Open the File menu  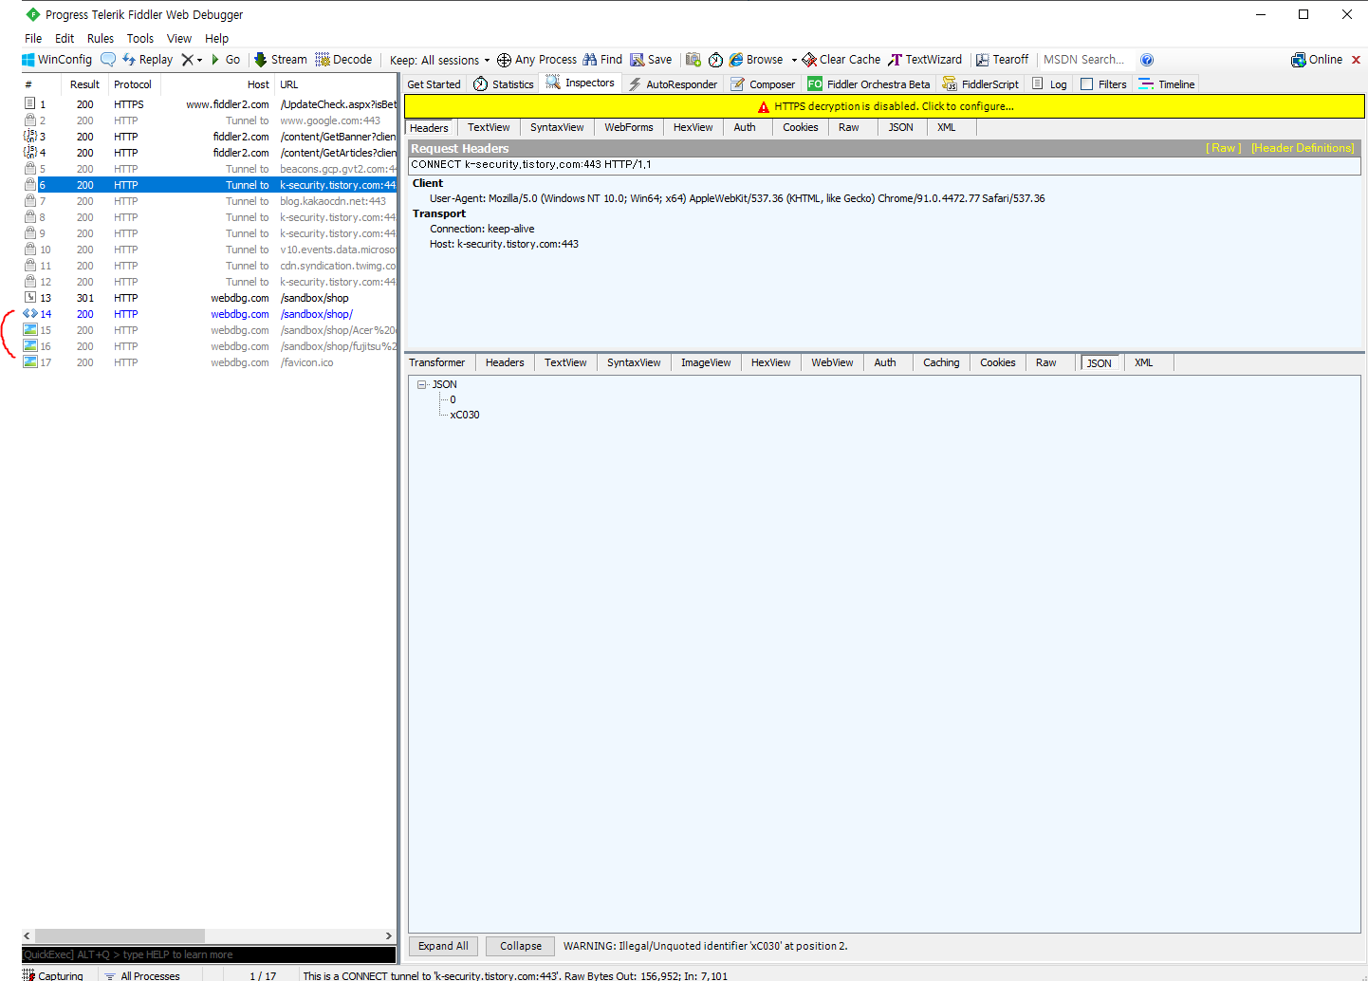point(33,39)
